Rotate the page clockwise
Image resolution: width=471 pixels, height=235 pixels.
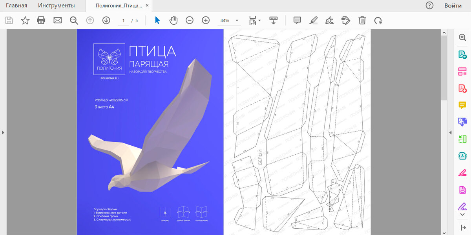[378, 20]
